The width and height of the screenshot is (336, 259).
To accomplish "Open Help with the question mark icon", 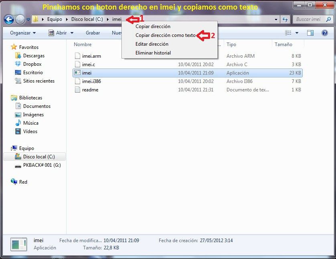I will pyautogui.click(x=325, y=33).
